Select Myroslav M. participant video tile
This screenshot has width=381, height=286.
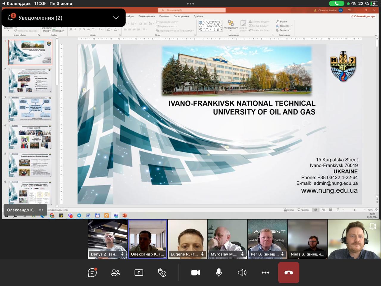point(227,239)
